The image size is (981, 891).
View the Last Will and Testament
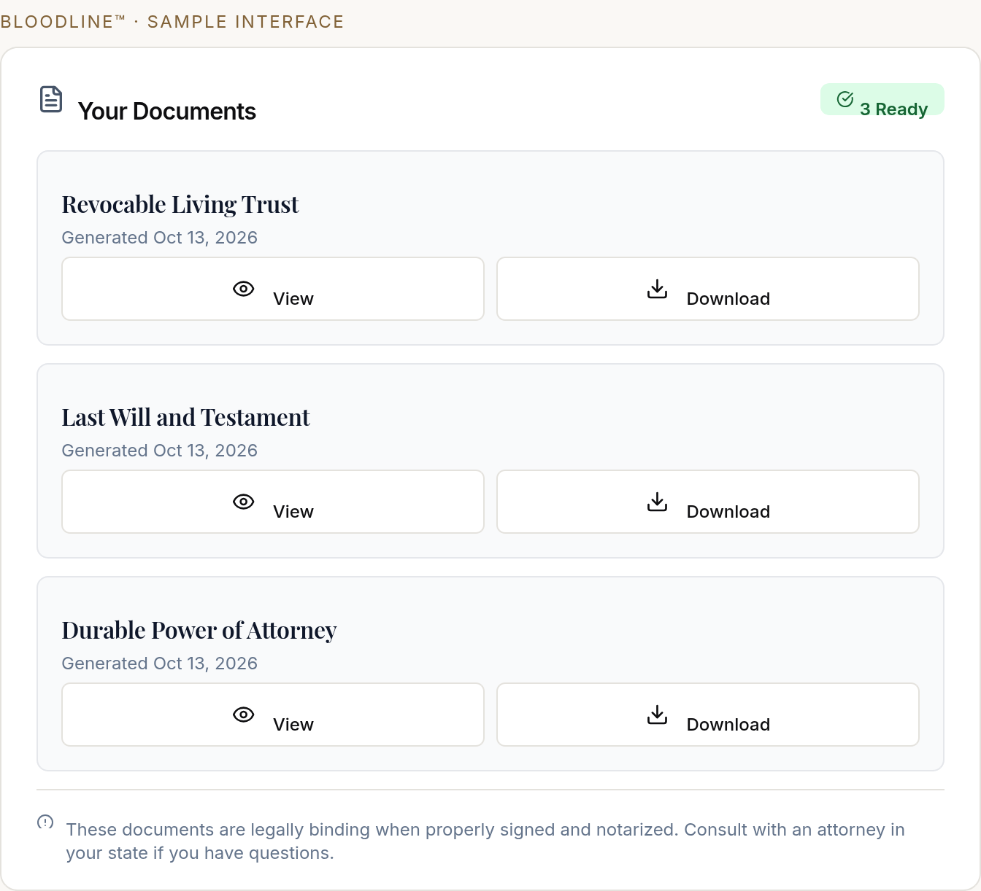tap(273, 502)
